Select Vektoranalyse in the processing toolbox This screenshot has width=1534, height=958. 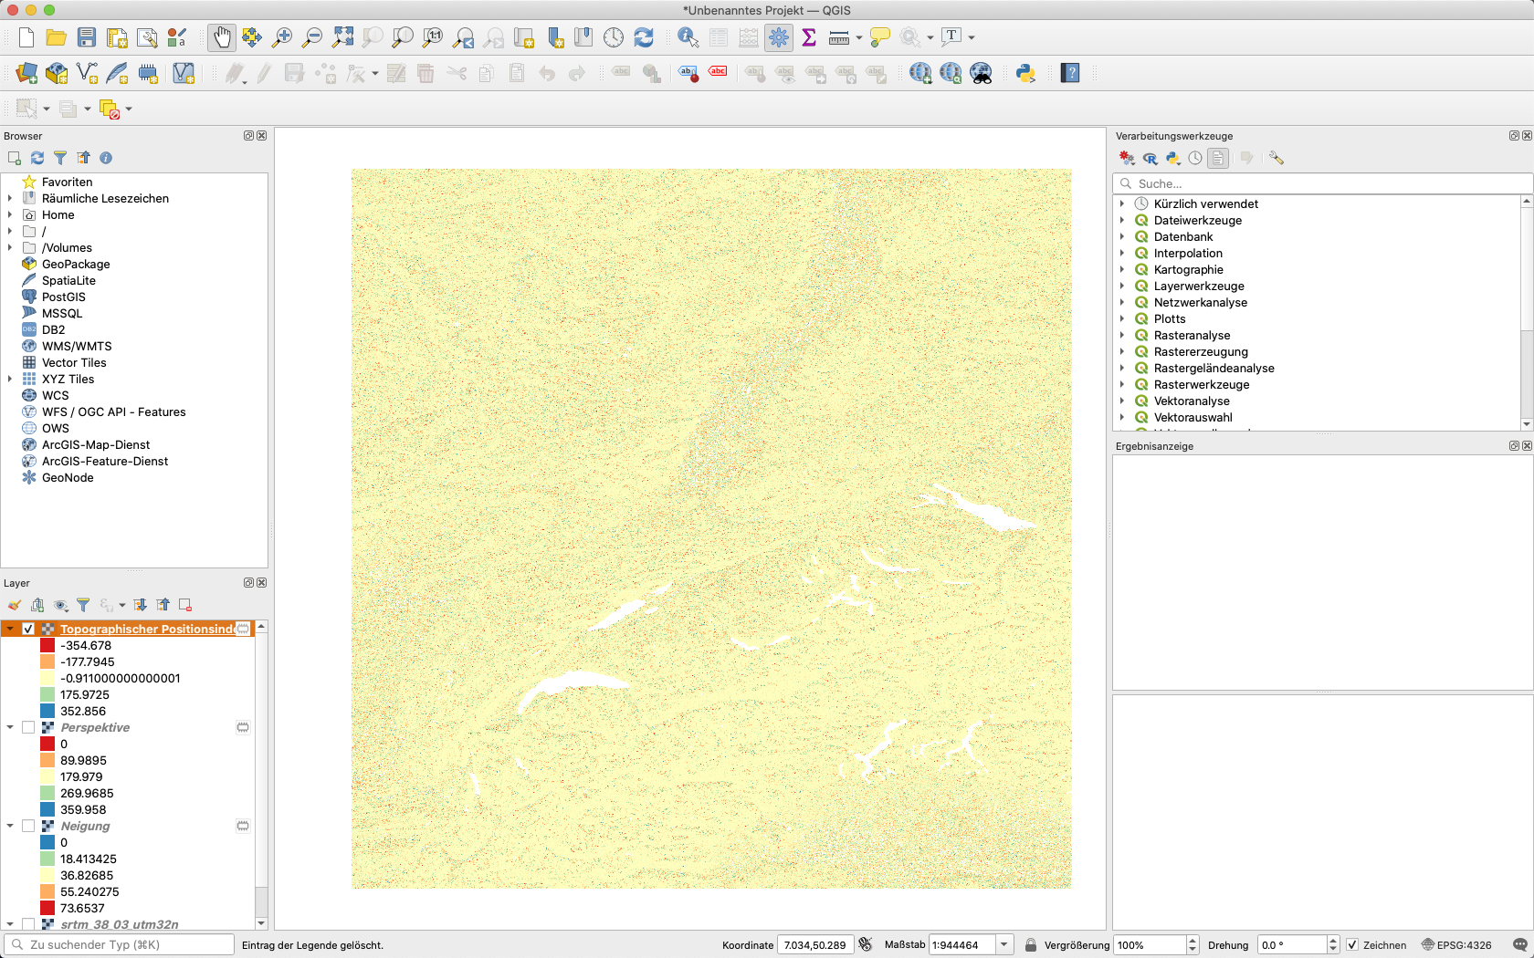[1191, 401]
